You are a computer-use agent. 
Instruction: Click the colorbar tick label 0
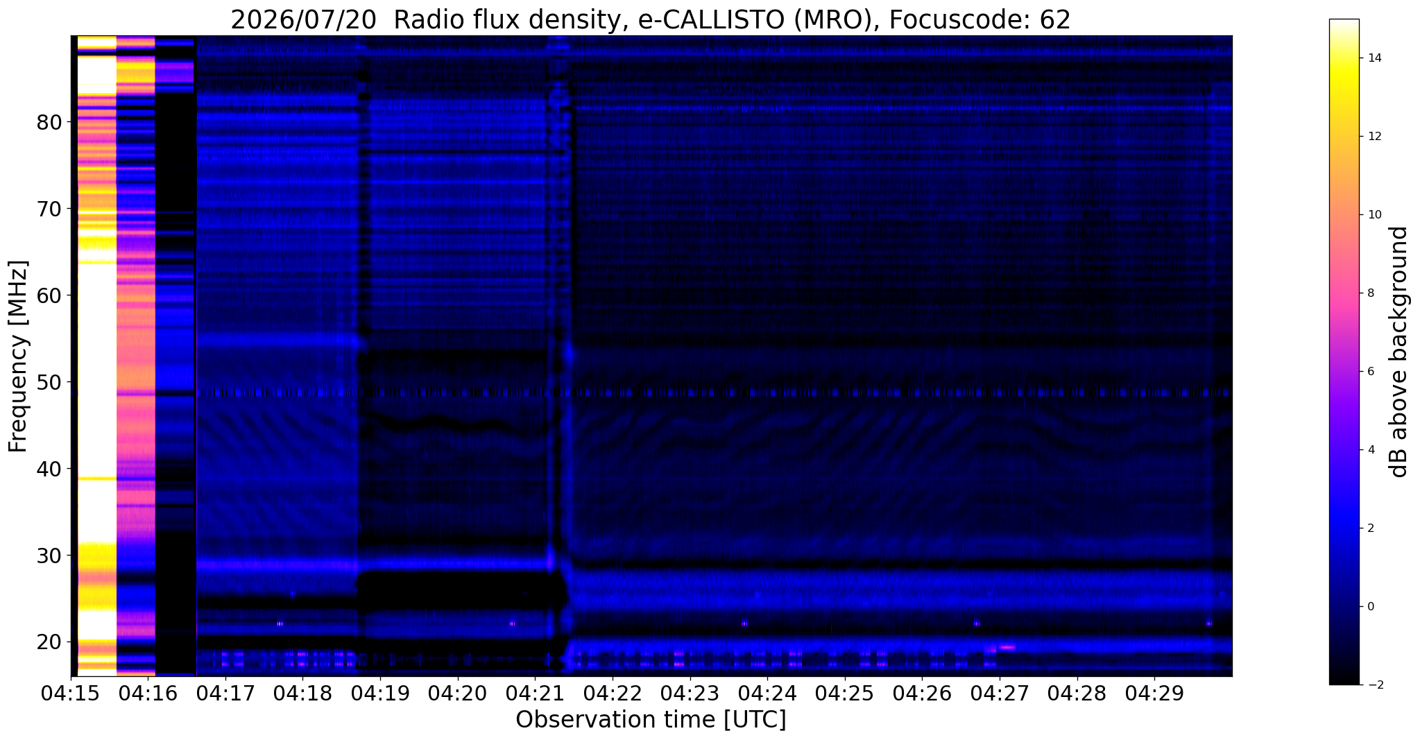[1370, 607]
